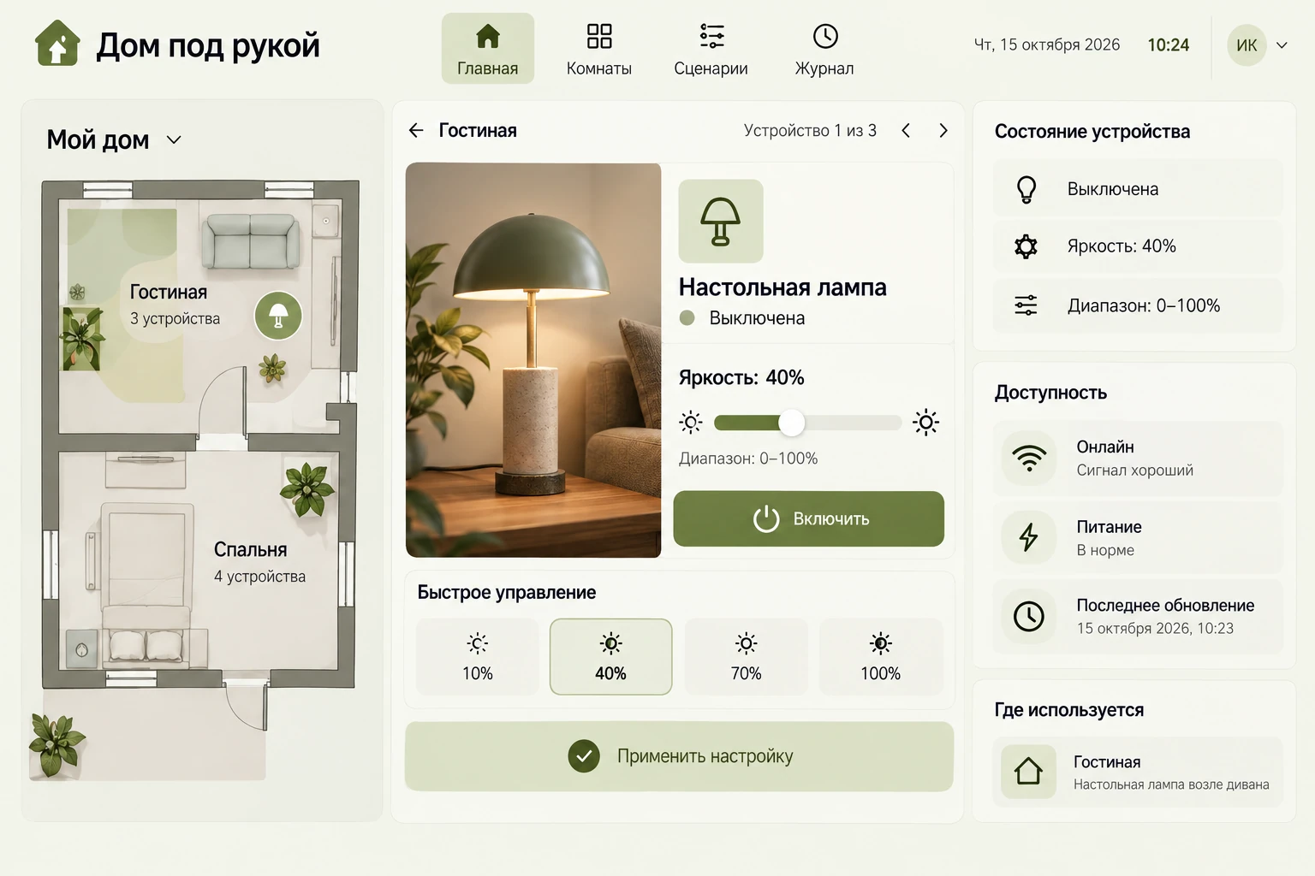
Task: Show the next device with right chevron
Action: 943,130
